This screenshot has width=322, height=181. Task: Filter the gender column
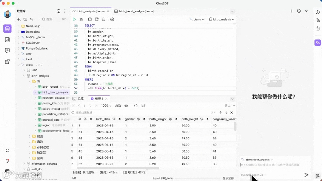[x=138, y=119]
